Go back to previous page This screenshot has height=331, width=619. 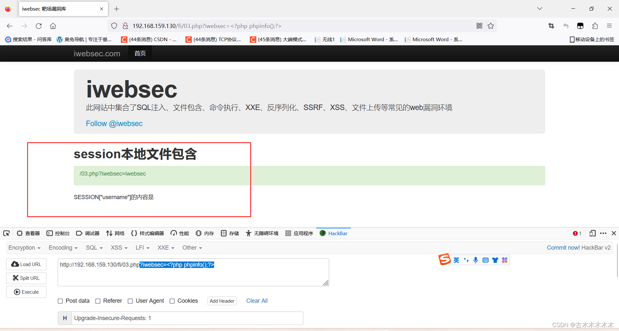coord(10,26)
